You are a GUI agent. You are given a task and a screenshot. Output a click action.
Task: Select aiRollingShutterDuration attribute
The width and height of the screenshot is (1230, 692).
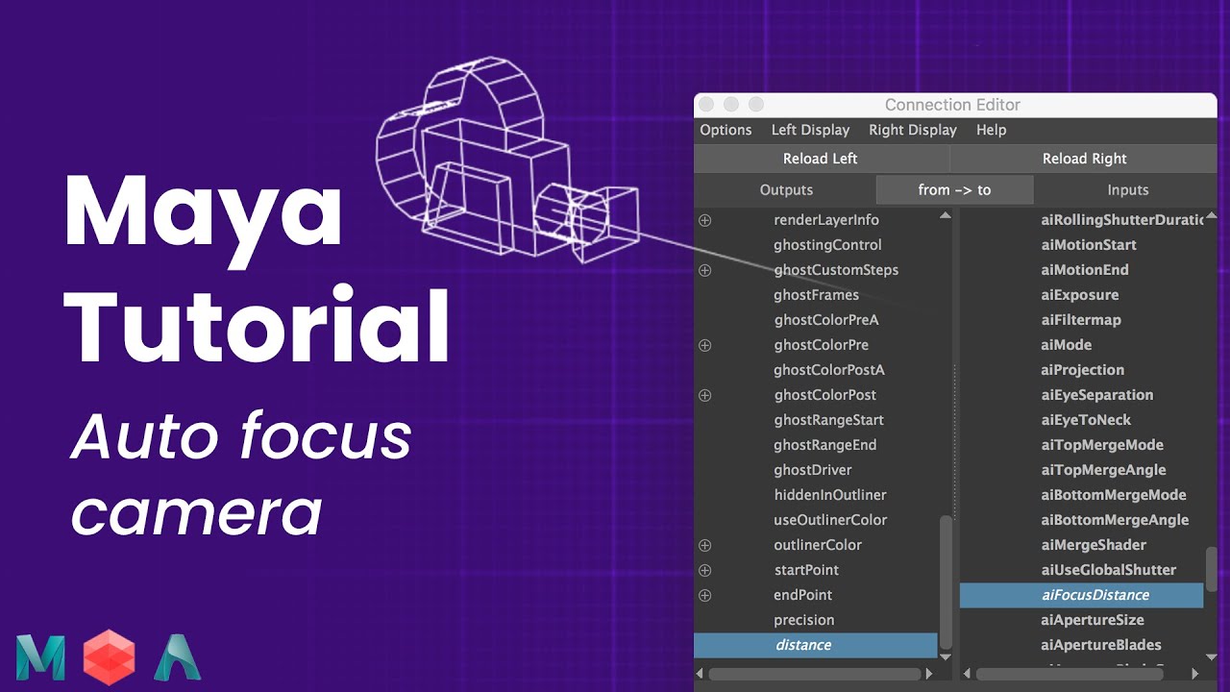[1121, 220]
